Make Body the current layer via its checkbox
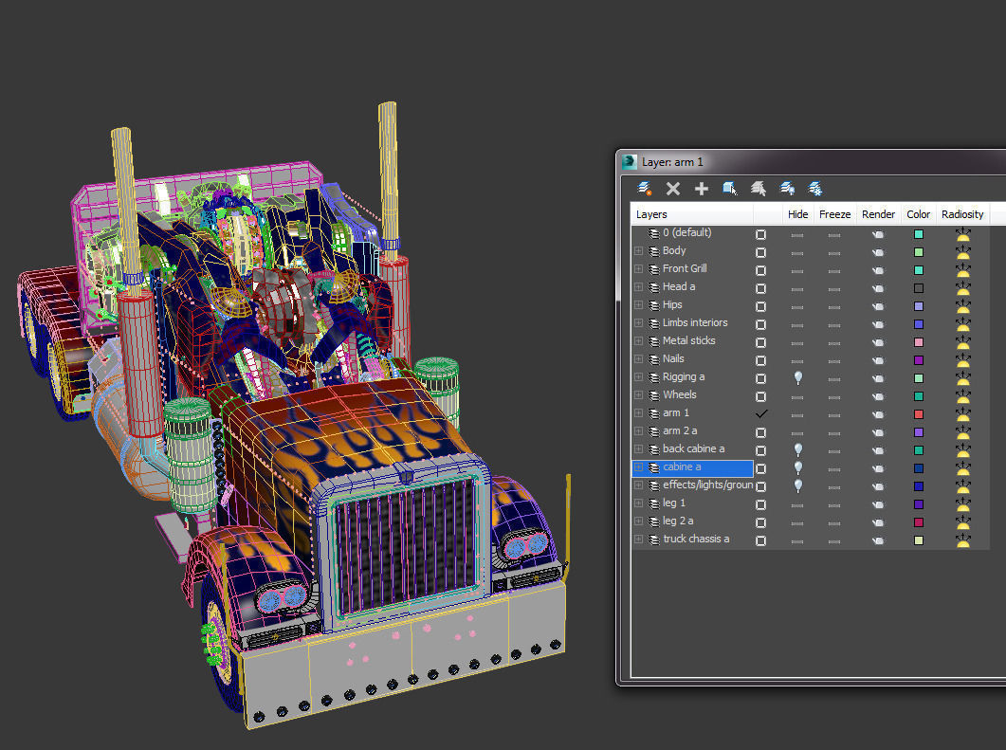Viewport: 1006px width, 750px height. click(x=761, y=253)
